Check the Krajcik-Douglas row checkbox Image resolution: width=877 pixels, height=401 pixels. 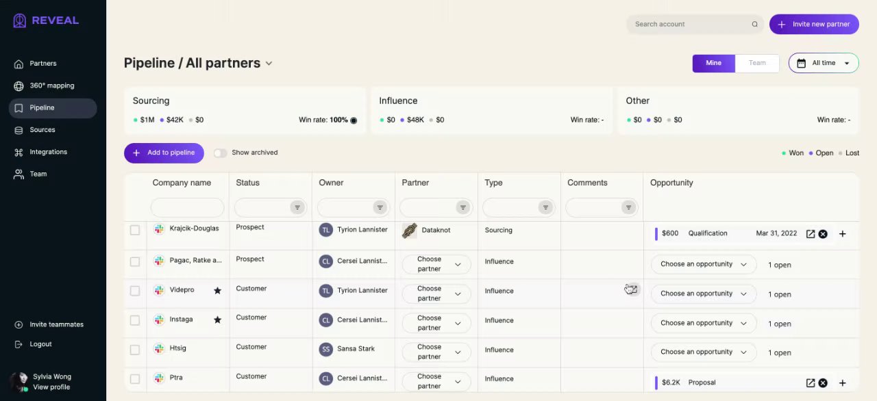[135, 230]
